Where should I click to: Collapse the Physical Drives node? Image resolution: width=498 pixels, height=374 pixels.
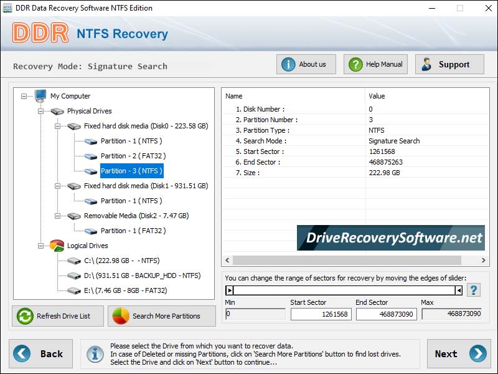click(40, 111)
